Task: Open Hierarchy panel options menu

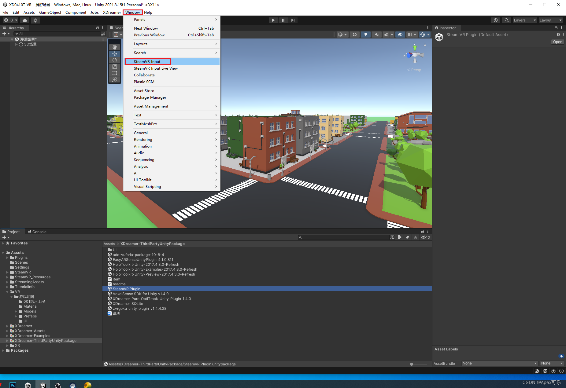Action: coord(103,27)
